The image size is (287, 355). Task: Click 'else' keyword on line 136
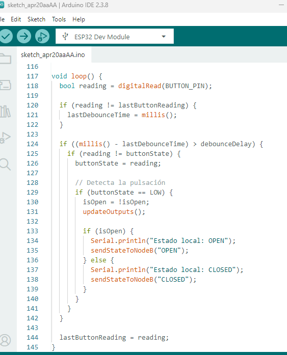tap(98, 260)
